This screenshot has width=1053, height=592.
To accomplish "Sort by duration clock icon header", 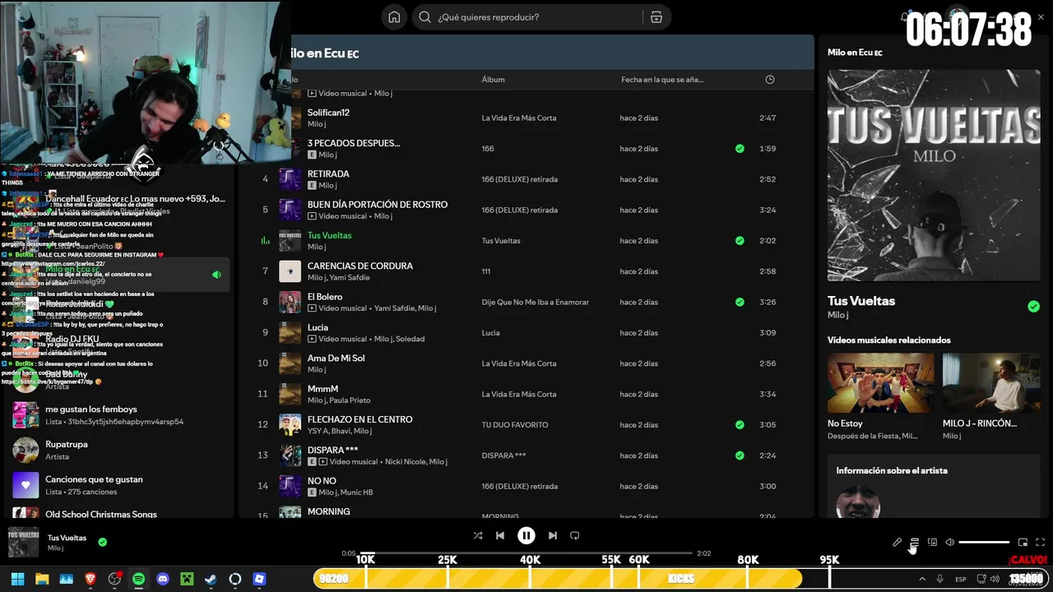I will pyautogui.click(x=770, y=80).
